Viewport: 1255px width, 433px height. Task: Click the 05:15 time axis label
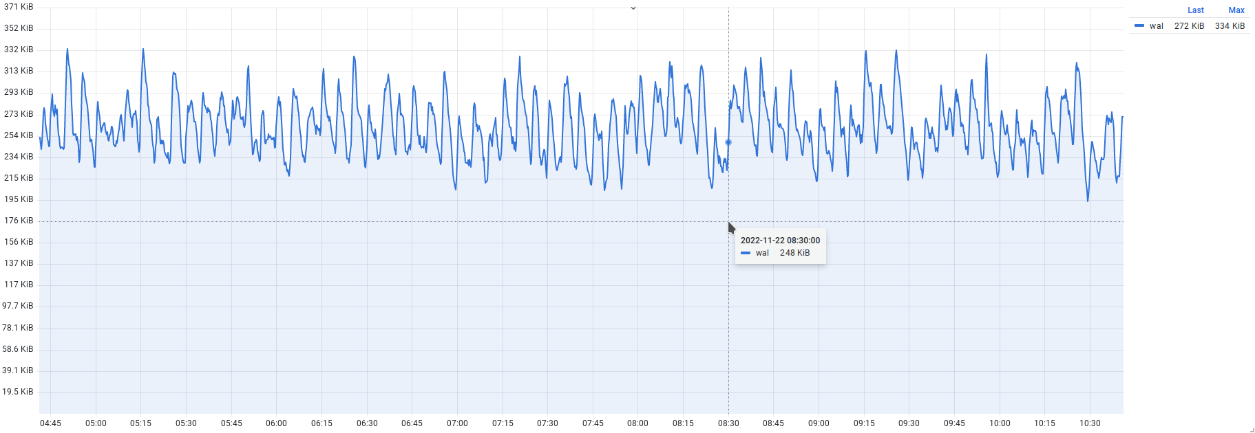point(140,423)
